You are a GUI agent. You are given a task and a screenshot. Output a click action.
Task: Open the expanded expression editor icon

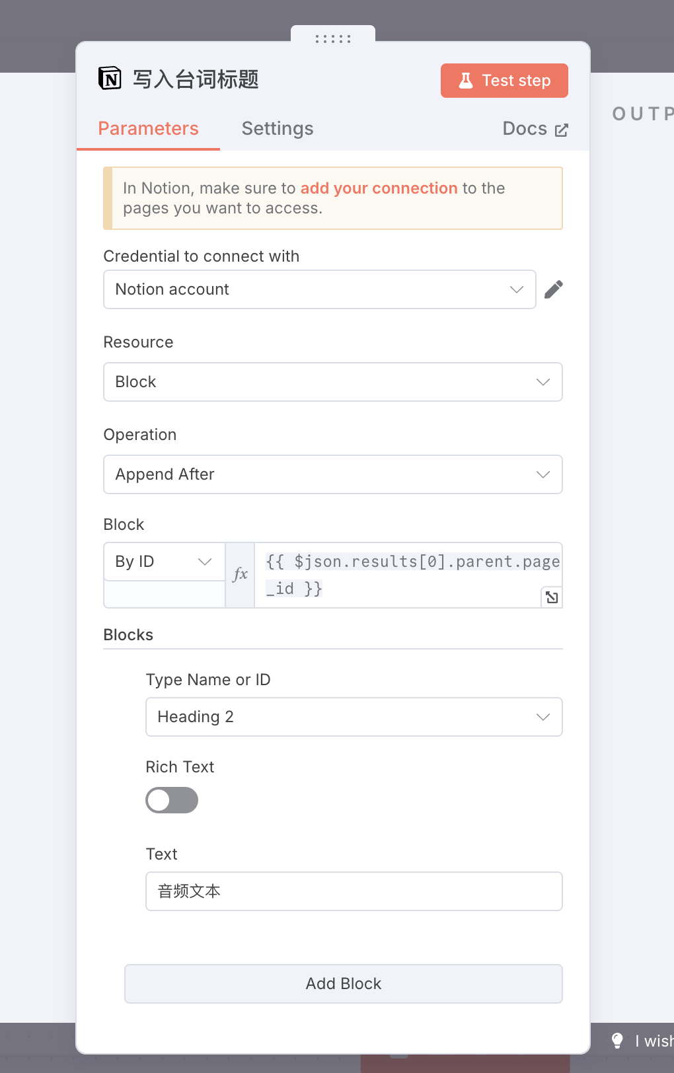pos(552,597)
